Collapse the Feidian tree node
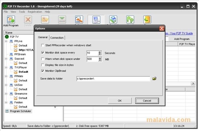199x131 pixels. 6,102
